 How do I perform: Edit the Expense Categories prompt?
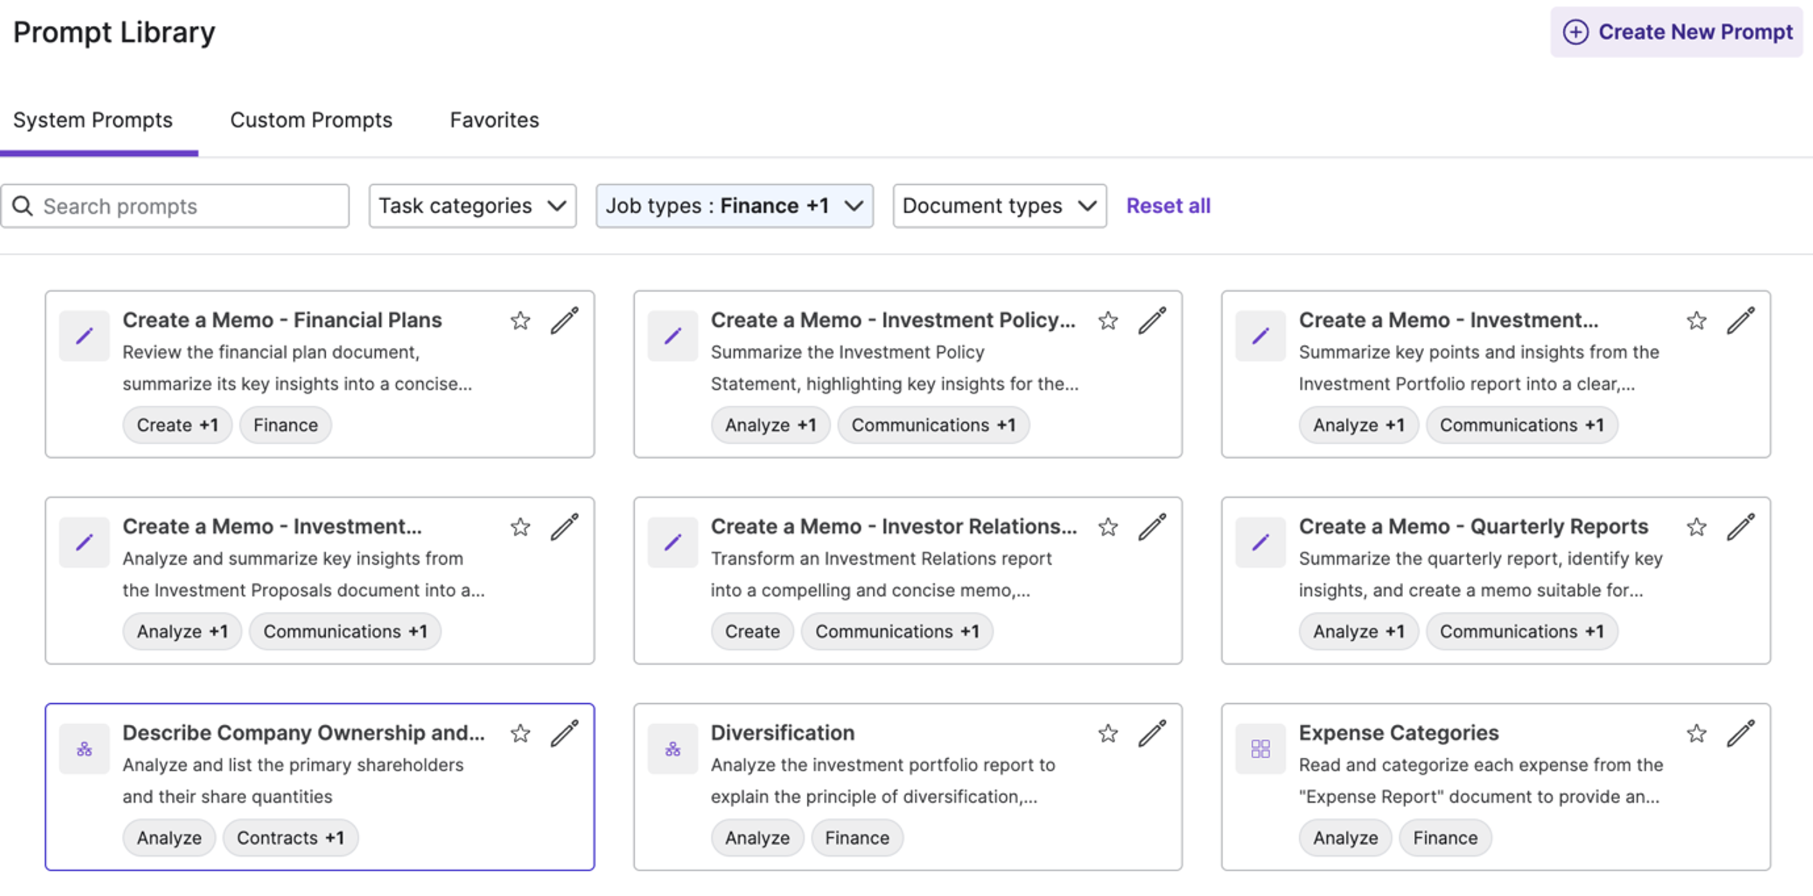click(1741, 733)
